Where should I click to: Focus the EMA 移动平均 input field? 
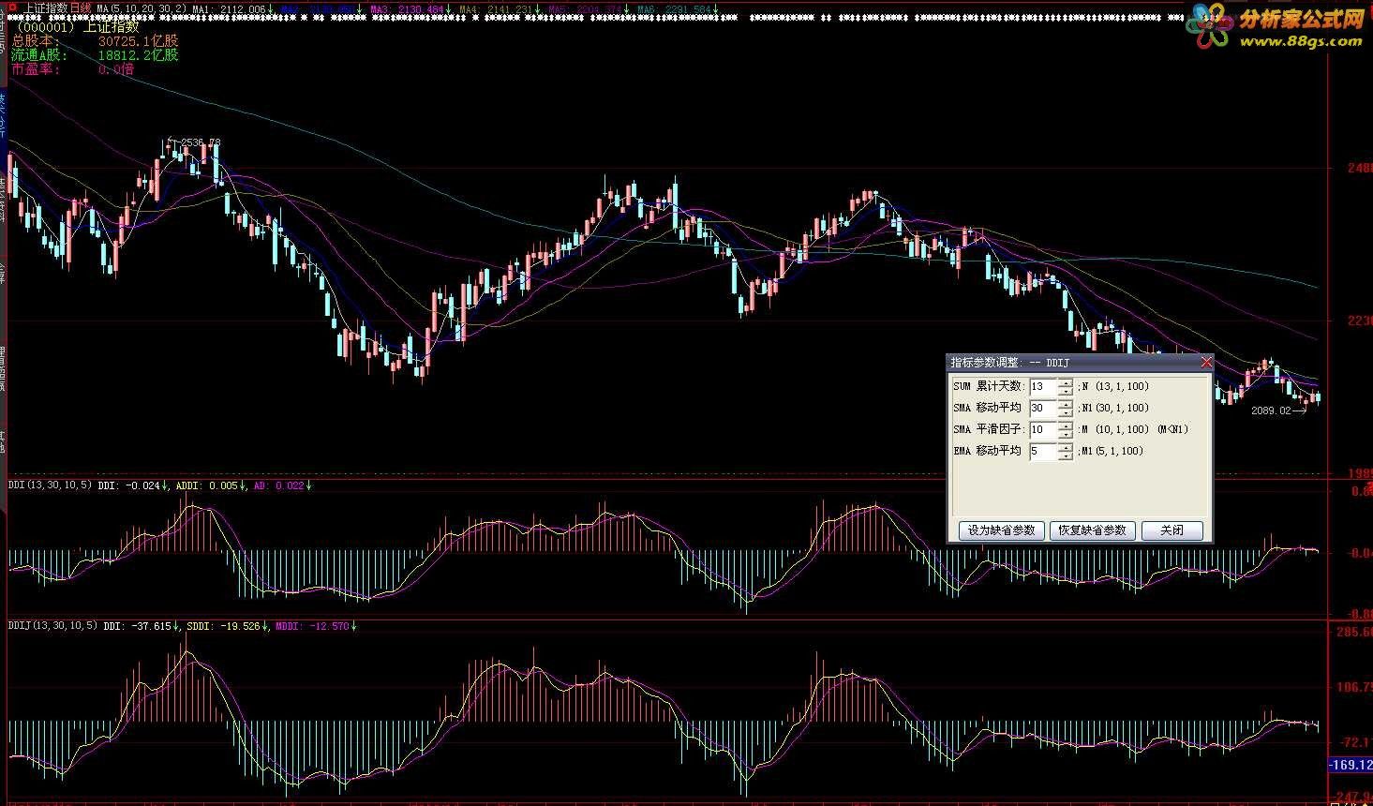coord(1043,451)
